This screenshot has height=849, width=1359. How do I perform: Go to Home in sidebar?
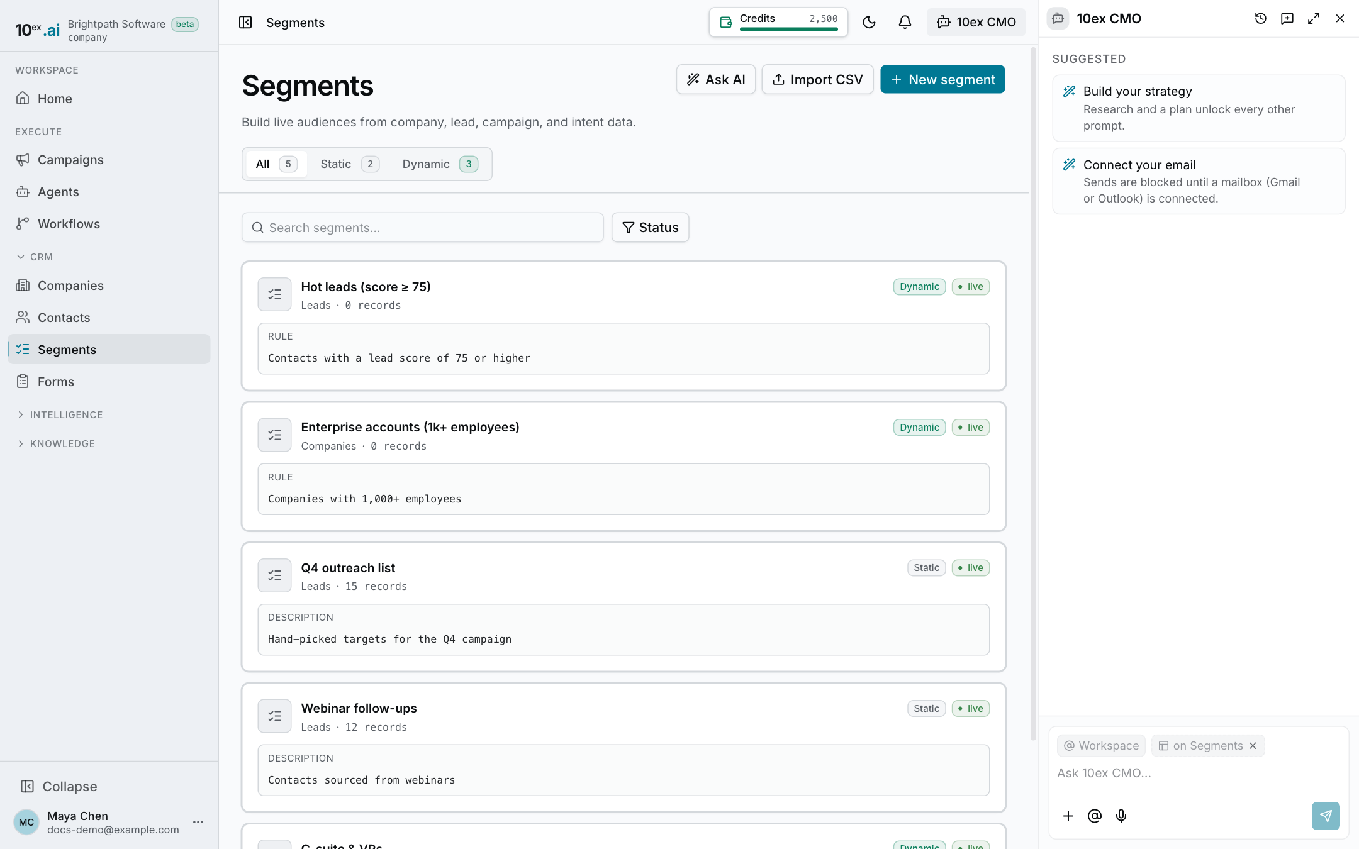[109, 99]
